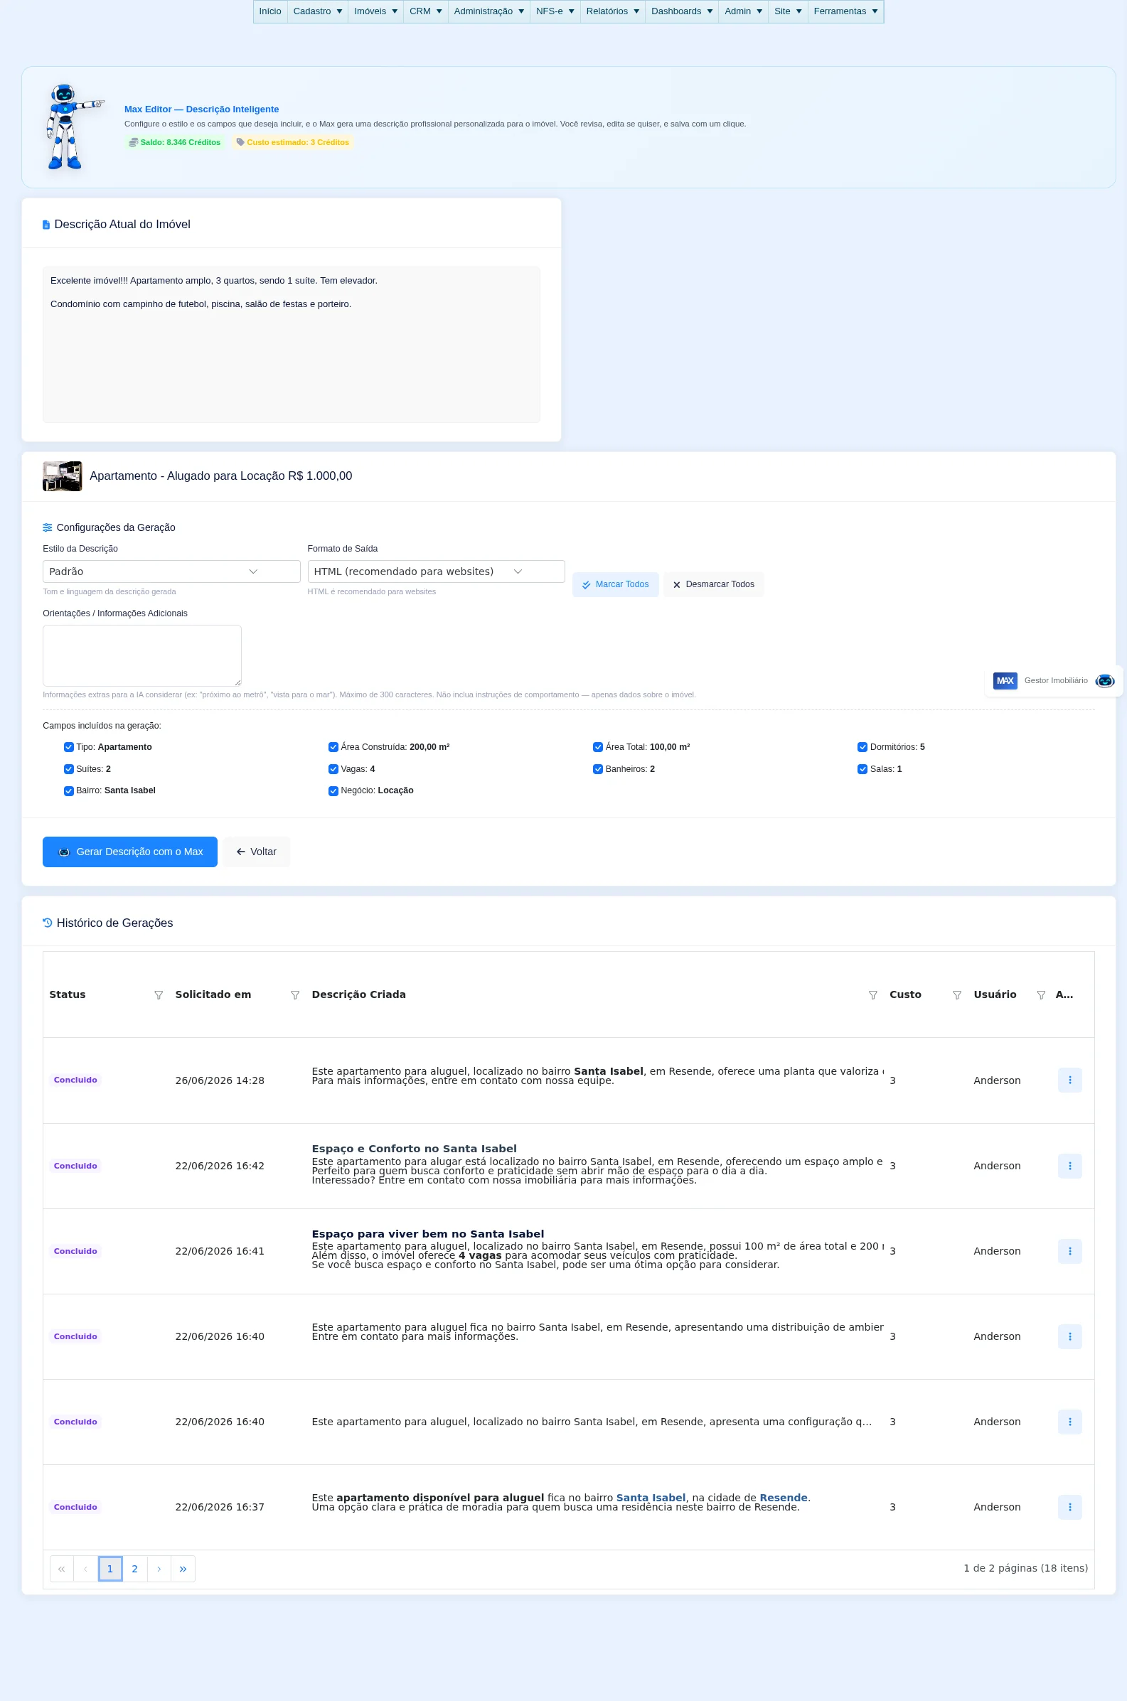Open actions menu for 22/06/2026 16:37 row

point(1069,1507)
